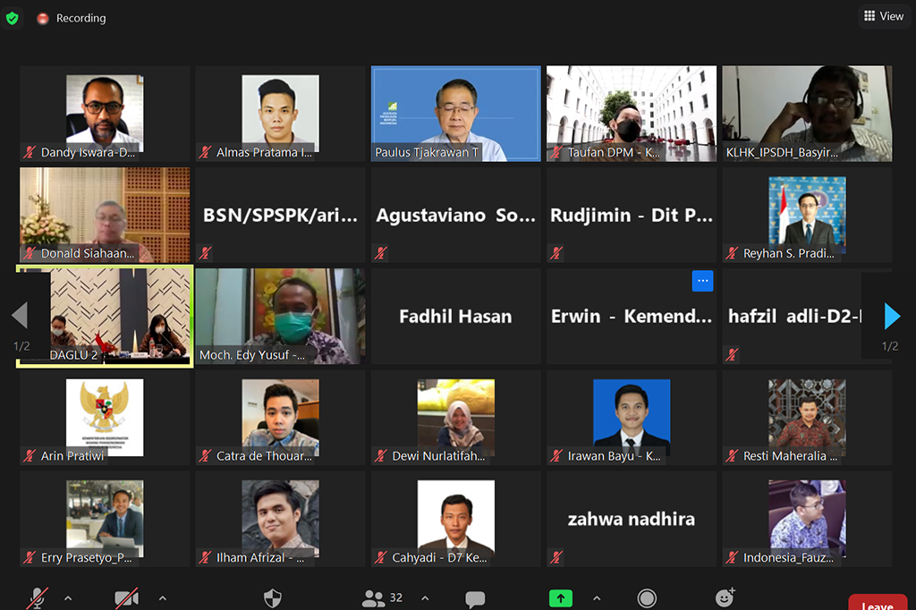The width and height of the screenshot is (916, 610).
Task: Open the Participants panel showing 32
Action: point(383,597)
